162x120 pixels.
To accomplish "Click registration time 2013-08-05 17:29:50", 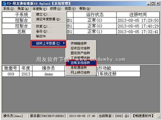I will (x=138, y=20).
